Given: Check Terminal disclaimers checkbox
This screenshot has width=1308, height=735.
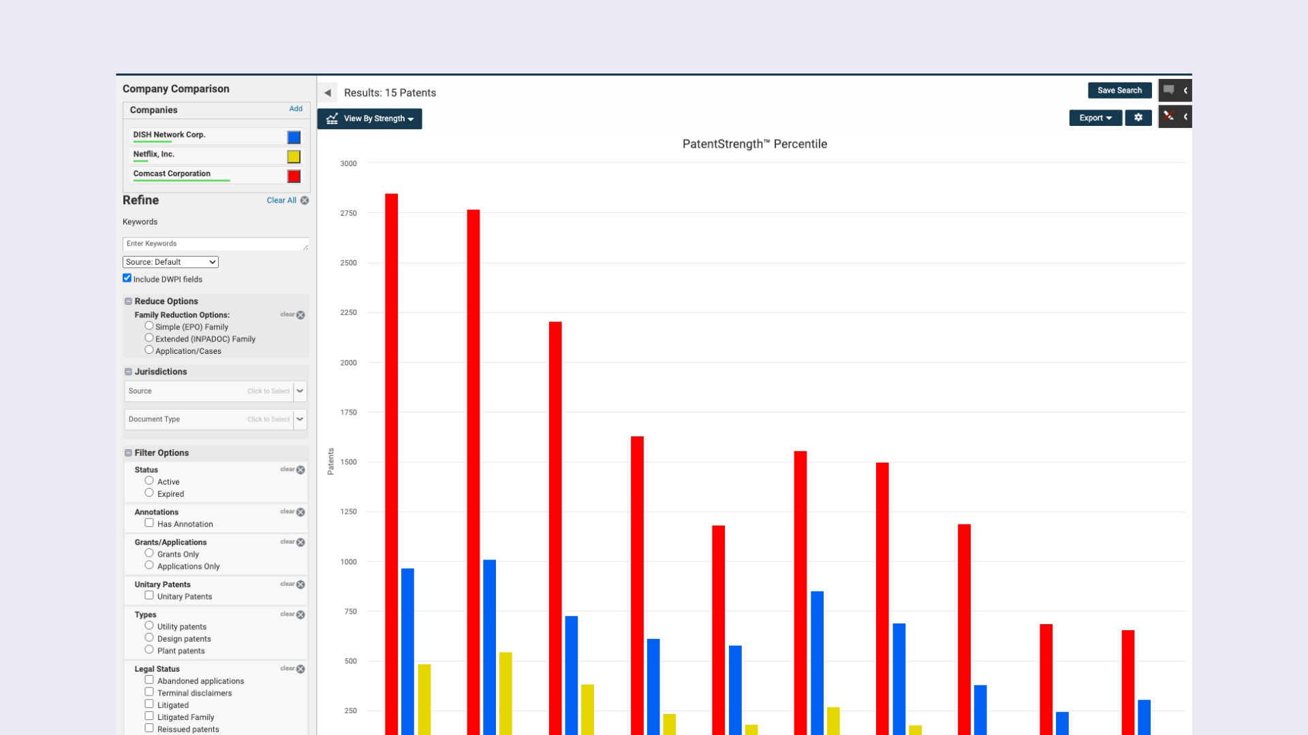Looking at the screenshot, I should [149, 692].
